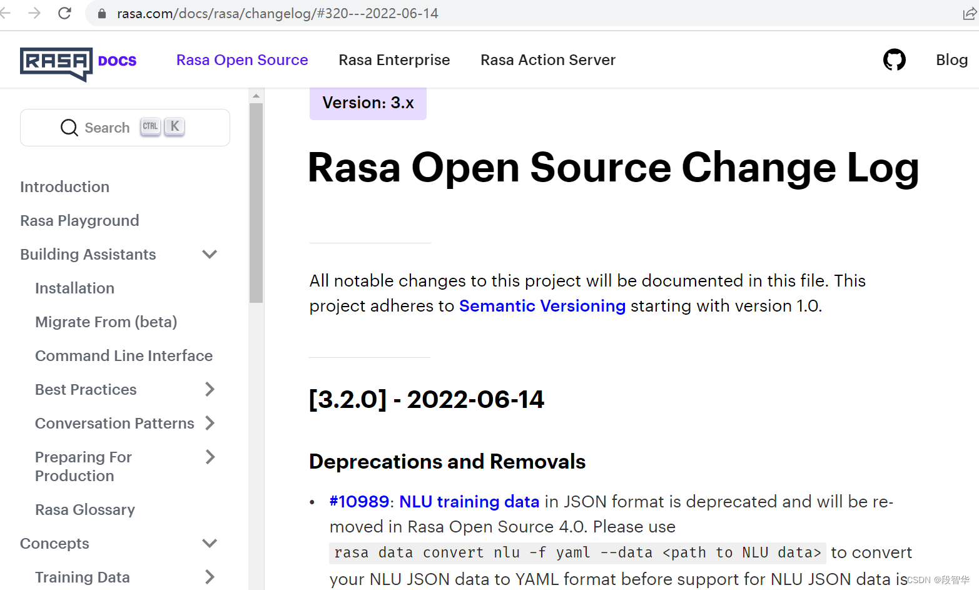Expand the Best Practices chevron

coord(210,389)
